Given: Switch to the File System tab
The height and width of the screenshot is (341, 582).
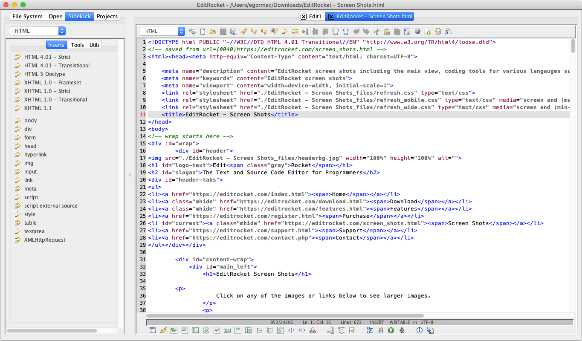Looking at the screenshot, I should [27, 16].
